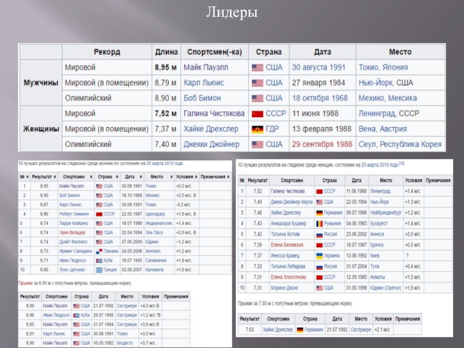Click 20 марта 2010 года link above men's table
Image resolution: width=464 pixels, height=348 pixels.
pyautogui.click(x=165, y=164)
